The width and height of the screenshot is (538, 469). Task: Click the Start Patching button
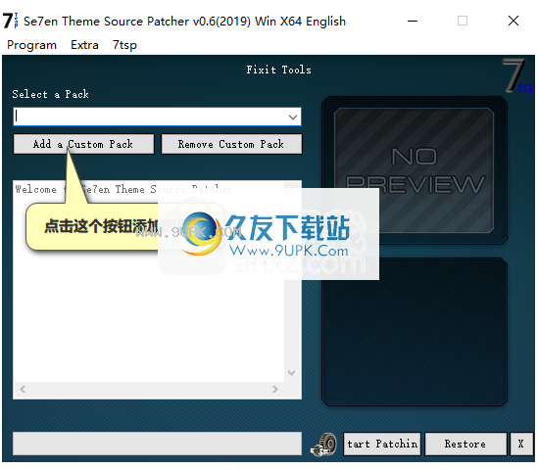(x=382, y=444)
